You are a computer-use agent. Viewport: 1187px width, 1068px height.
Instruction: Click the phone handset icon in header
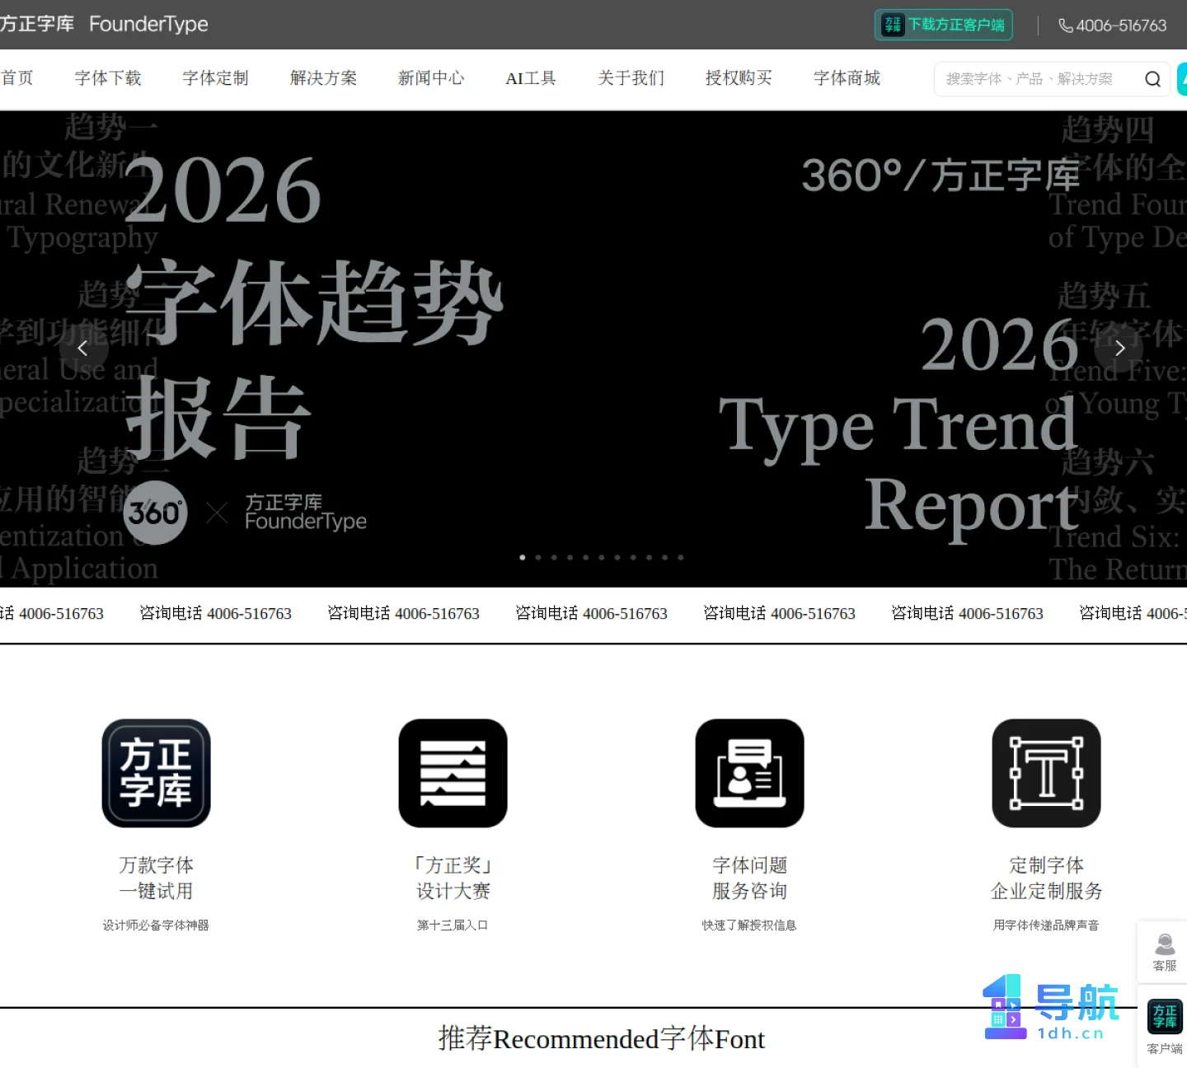coord(1066,26)
